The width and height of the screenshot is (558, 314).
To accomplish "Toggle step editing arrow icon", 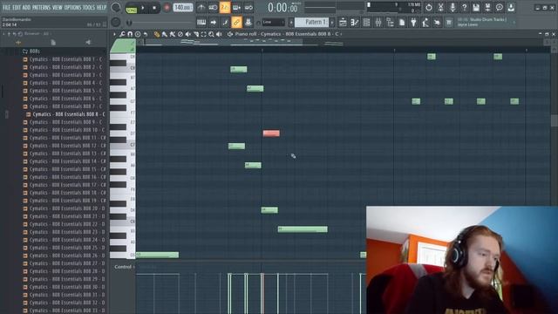I will click(x=213, y=22).
